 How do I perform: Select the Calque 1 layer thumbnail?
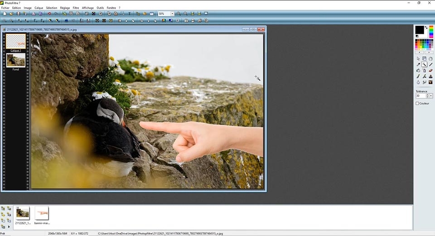tap(16, 41)
